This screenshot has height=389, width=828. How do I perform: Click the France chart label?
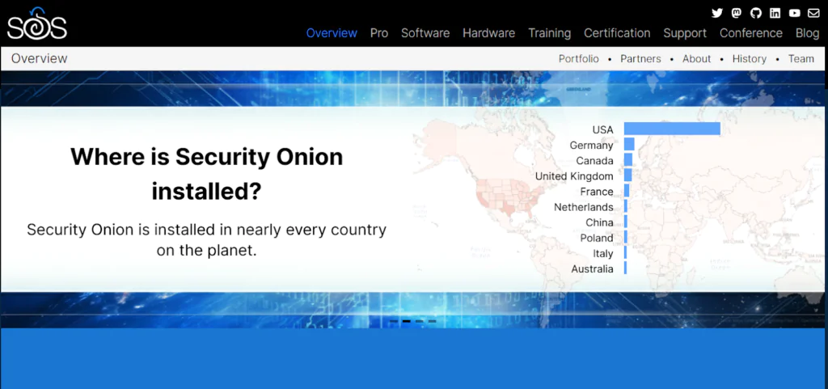(597, 192)
